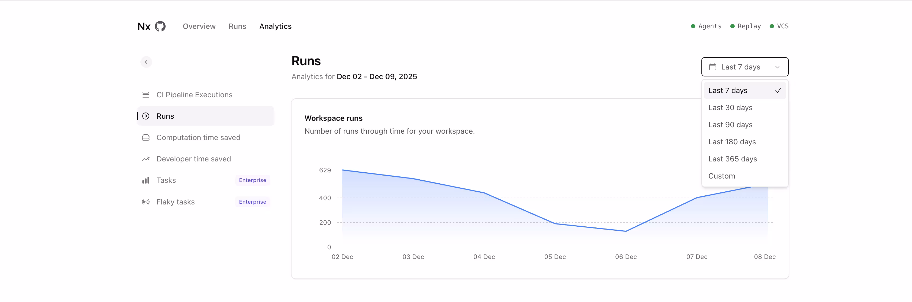Click the Replay status indicator
The image size is (912, 302).
click(x=745, y=26)
